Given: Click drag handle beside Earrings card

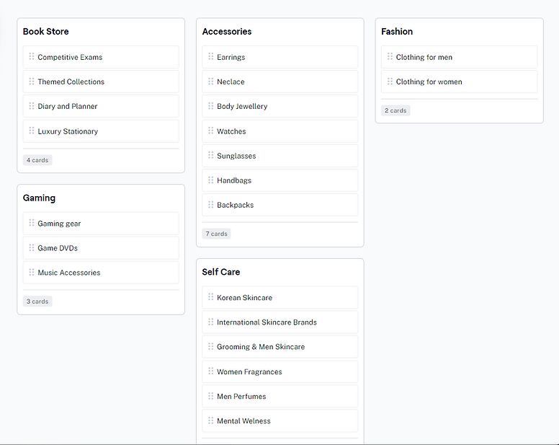Looking at the screenshot, I should [211, 57].
